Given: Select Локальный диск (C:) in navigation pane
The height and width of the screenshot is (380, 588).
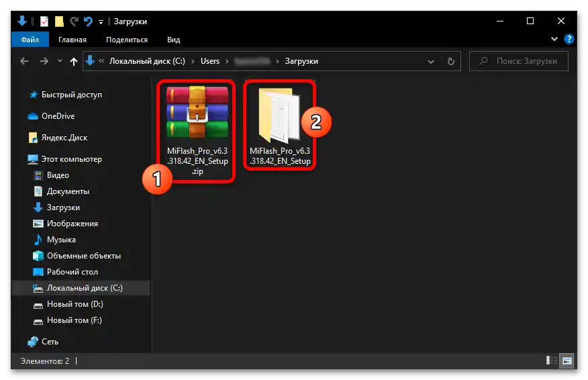Looking at the screenshot, I should tap(81, 288).
